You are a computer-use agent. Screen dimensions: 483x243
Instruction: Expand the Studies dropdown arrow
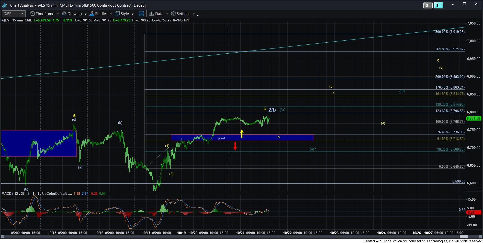[111, 14]
